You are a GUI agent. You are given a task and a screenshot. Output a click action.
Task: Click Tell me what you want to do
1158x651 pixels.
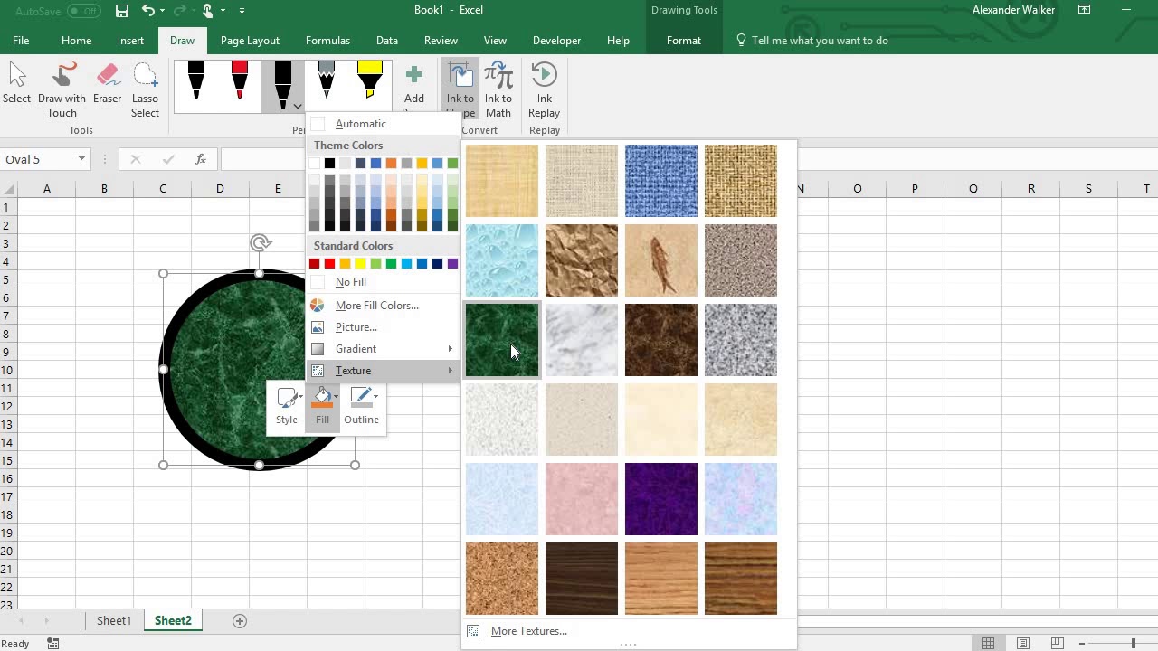[820, 41]
